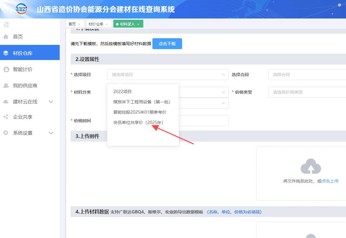Select 会员单位共享价（2025年） from the list
The image size is (346, 238).
138,122
